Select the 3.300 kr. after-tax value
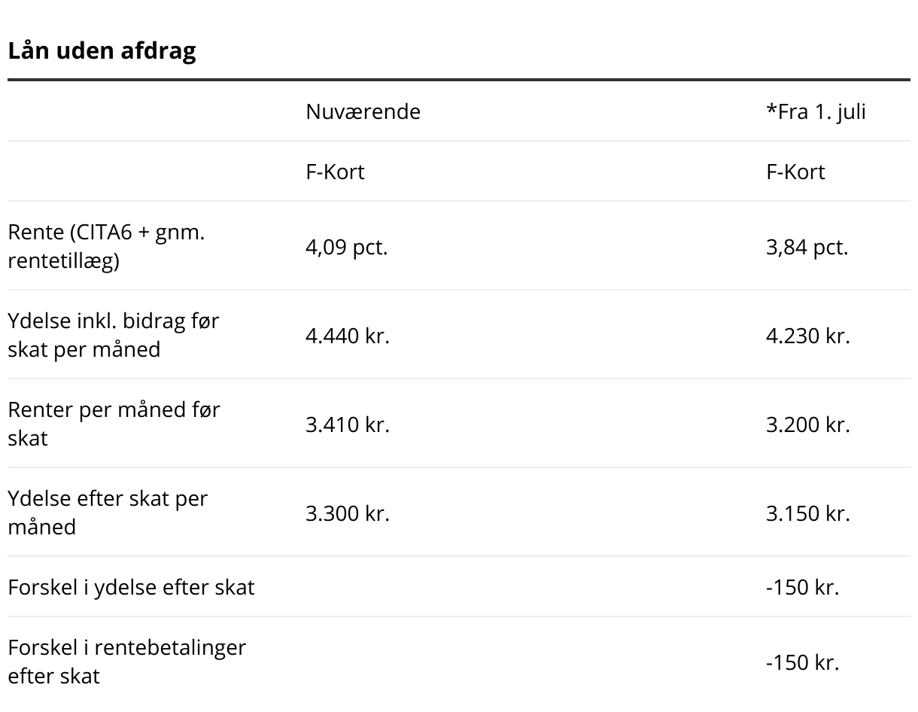Screen dimensions: 918x712 [x=347, y=513]
